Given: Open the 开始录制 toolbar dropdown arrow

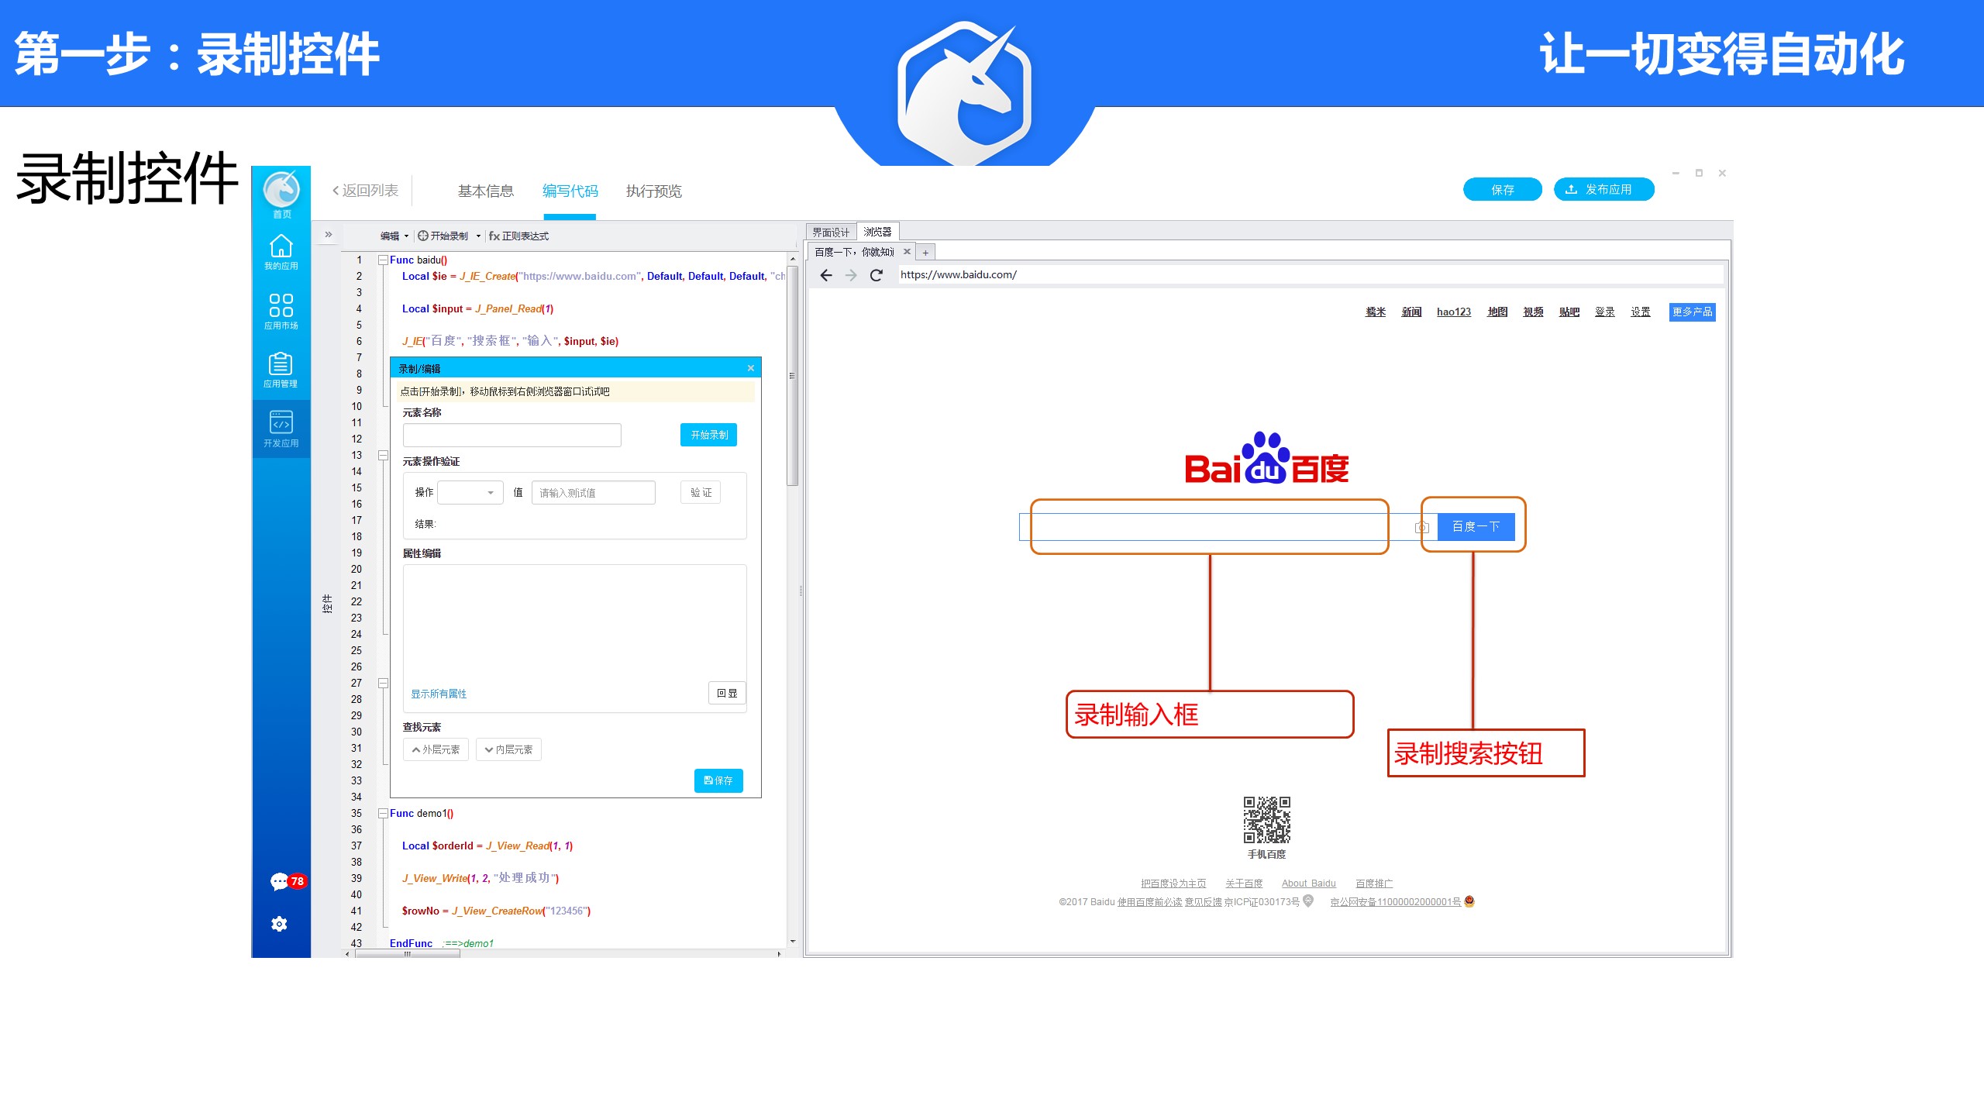Looking at the screenshot, I should coord(478,236).
